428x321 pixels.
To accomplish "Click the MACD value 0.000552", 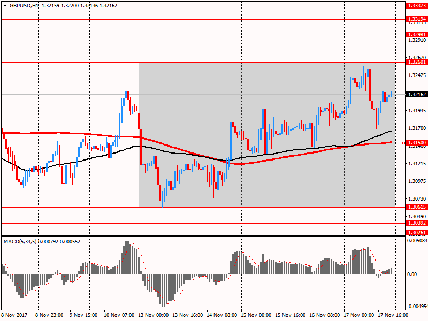I will (x=70, y=242).
